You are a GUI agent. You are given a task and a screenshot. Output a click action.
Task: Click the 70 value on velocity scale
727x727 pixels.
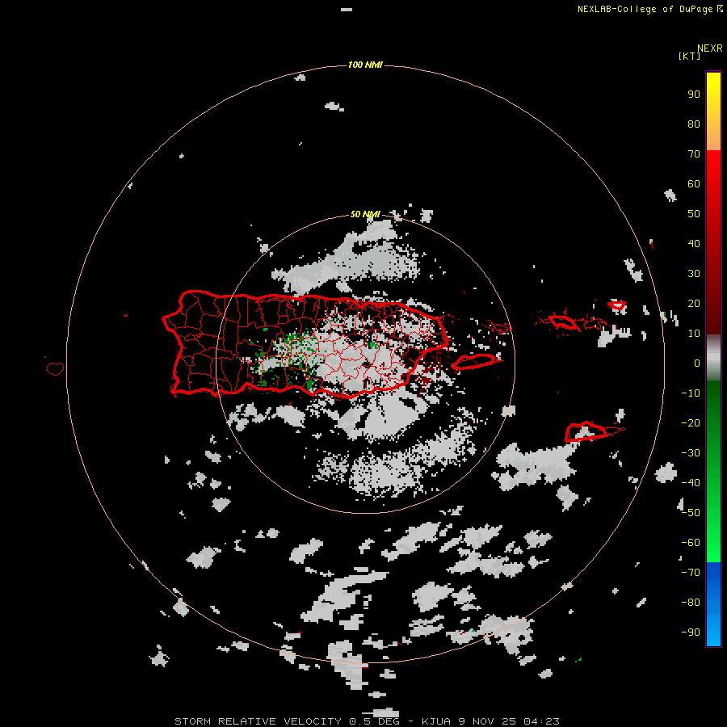[x=694, y=154]
